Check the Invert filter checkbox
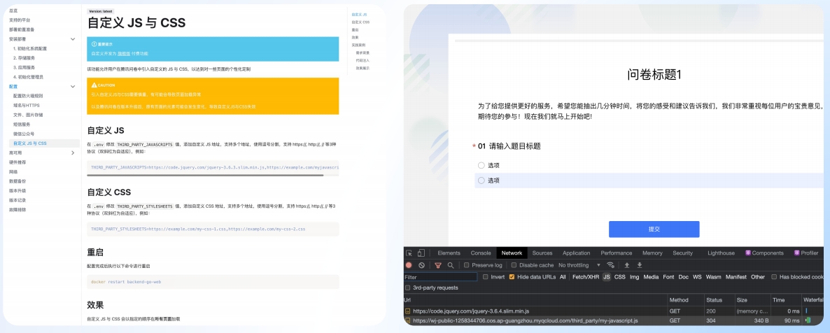 486,277
